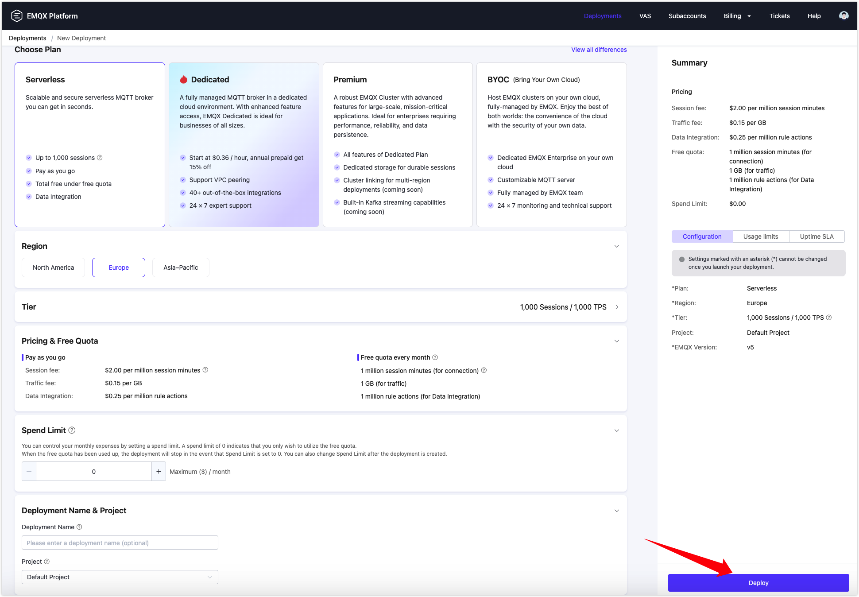This screenshot has width=859, height=597.
Task: Click the spend limit value field
Action: click(x=94, y=472)
